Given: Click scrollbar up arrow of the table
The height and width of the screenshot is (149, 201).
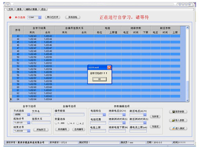Looking at the screenshot, I should click(x=187, y=28).
